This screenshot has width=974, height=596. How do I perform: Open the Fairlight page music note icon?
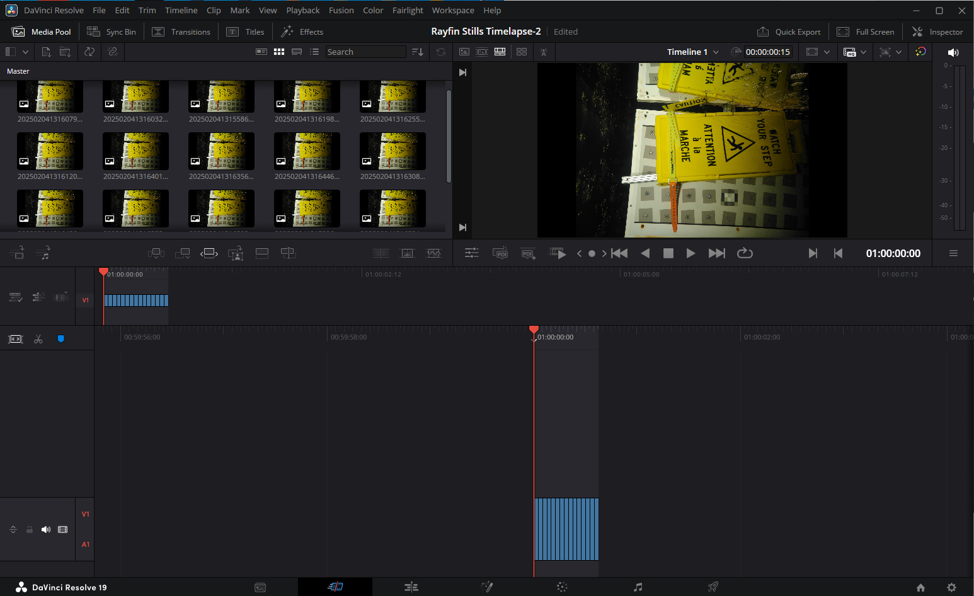638,587
